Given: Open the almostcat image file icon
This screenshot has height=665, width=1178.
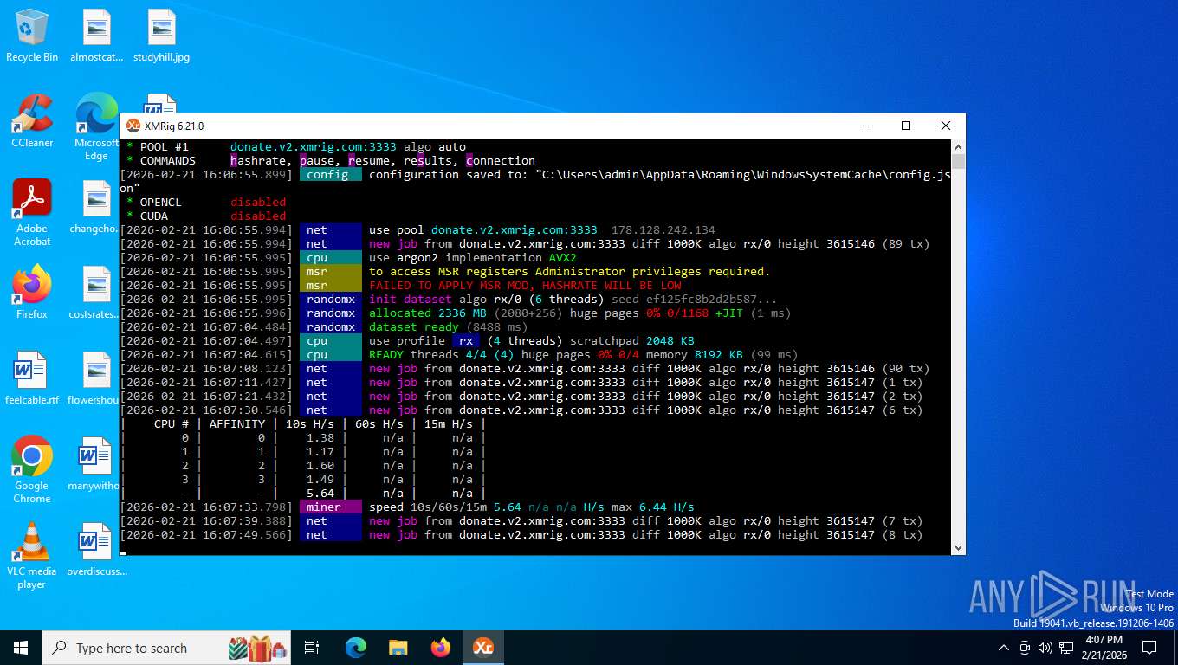Looking at the screenshot, I should coord(96,36).
